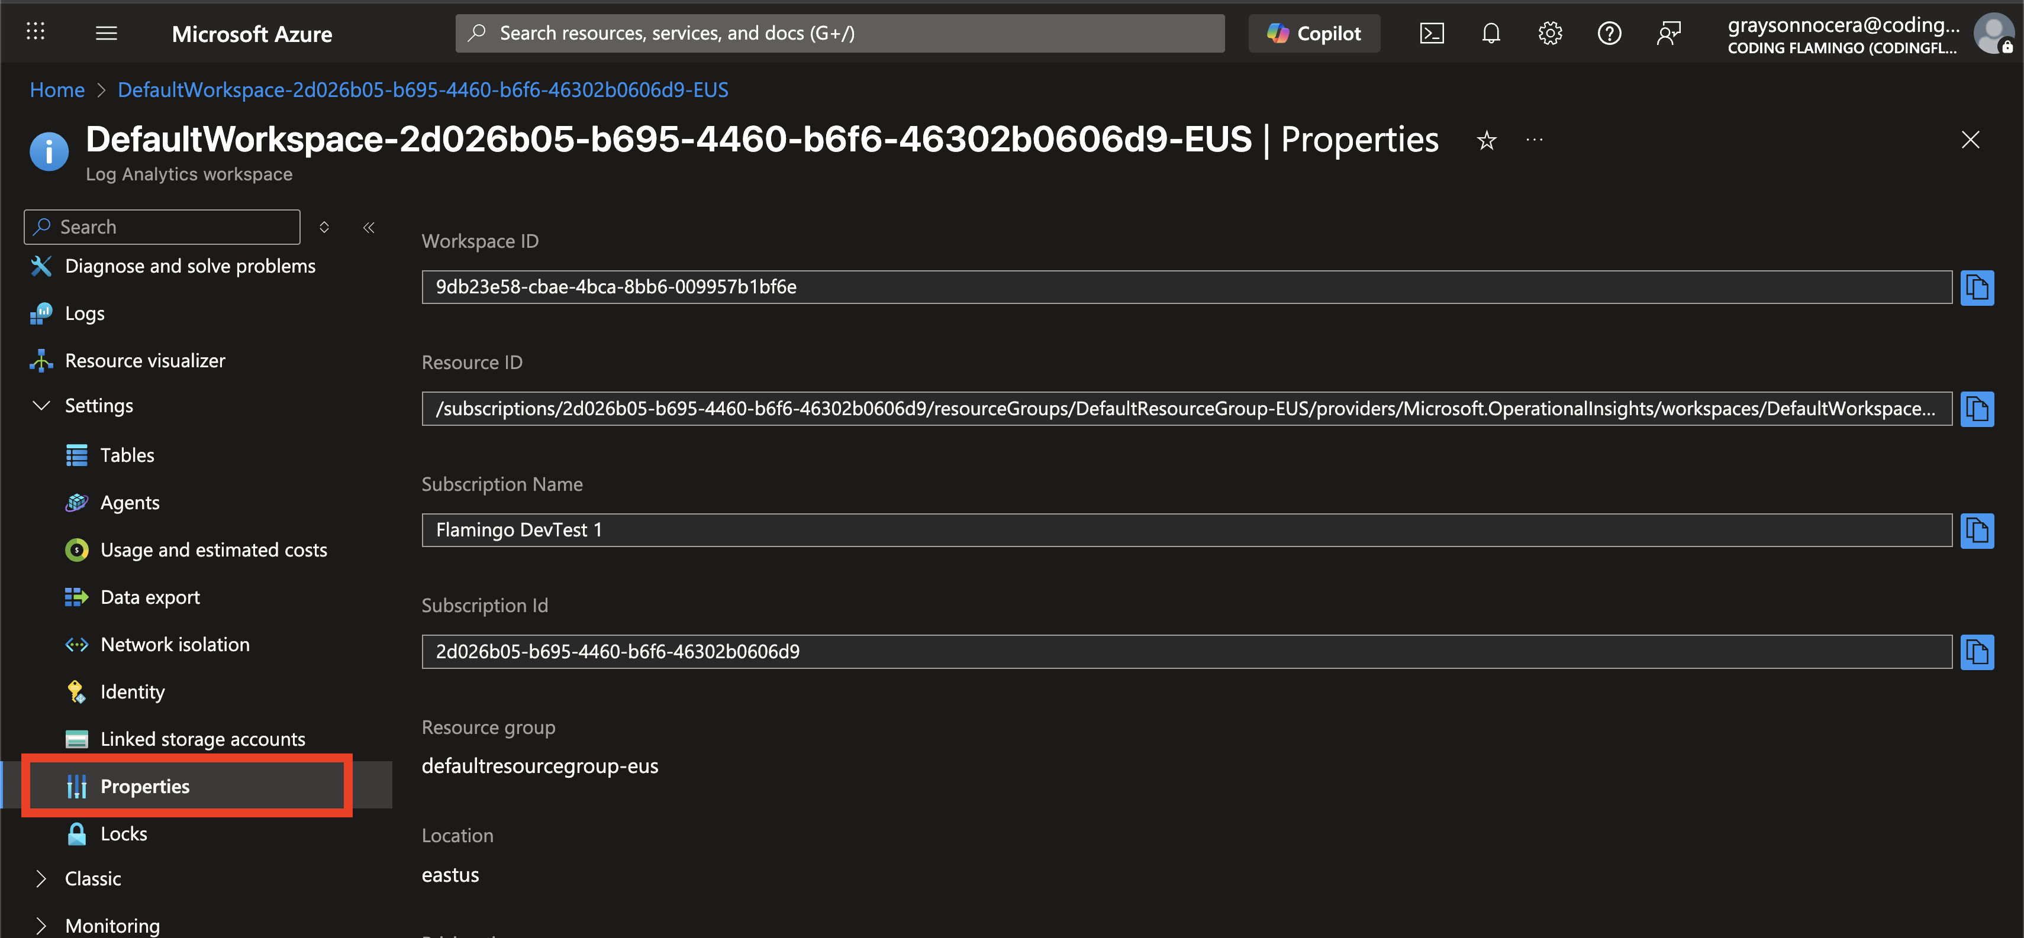This screenshot has height=938, width=2024.
Task: Collapse the Settings section
Action: pyautogui.click(x=41, y=406)
